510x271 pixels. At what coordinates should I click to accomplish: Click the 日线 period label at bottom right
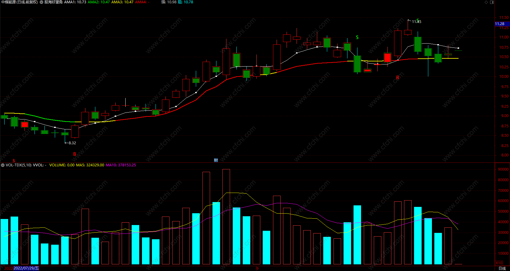[502, 269]
